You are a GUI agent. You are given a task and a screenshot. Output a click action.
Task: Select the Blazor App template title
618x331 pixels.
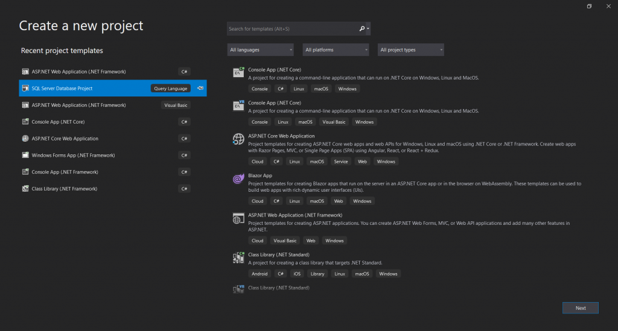(260, 175)
